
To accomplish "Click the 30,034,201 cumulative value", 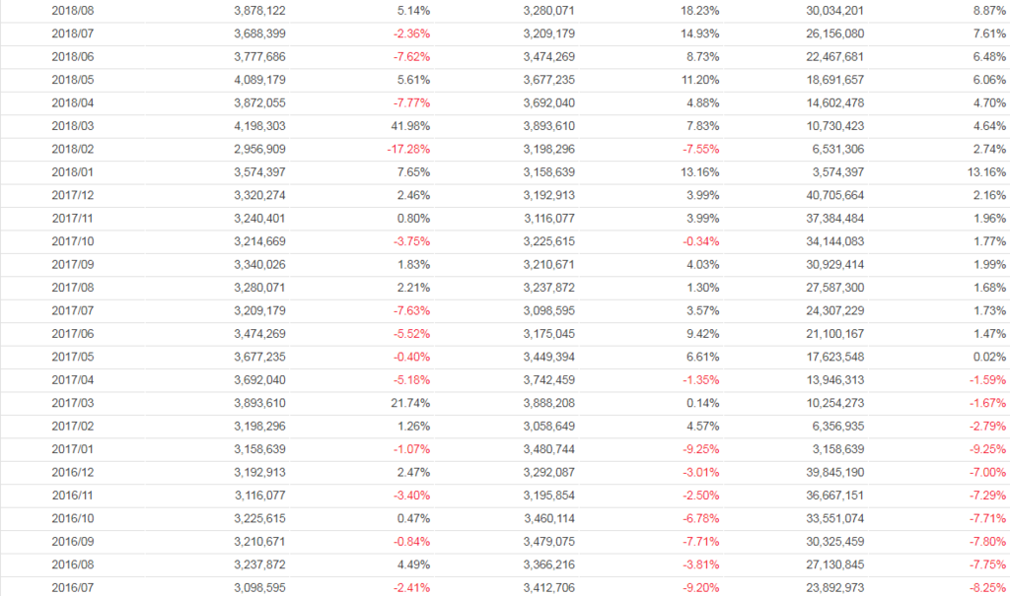I will point(830,11).
